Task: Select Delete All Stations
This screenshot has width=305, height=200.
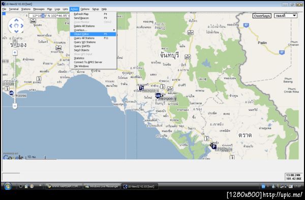Action: click(93, 26)
